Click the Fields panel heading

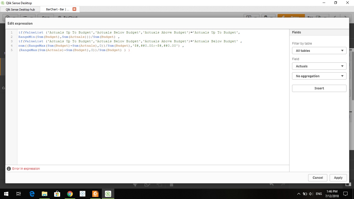pos(296,32)
